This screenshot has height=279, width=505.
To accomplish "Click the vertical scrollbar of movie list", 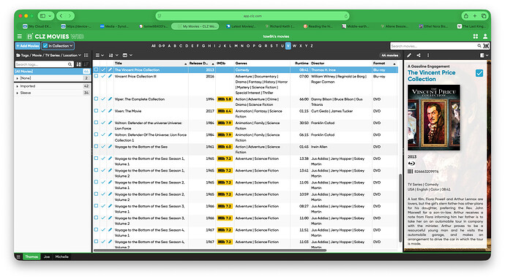I will 400,208.
